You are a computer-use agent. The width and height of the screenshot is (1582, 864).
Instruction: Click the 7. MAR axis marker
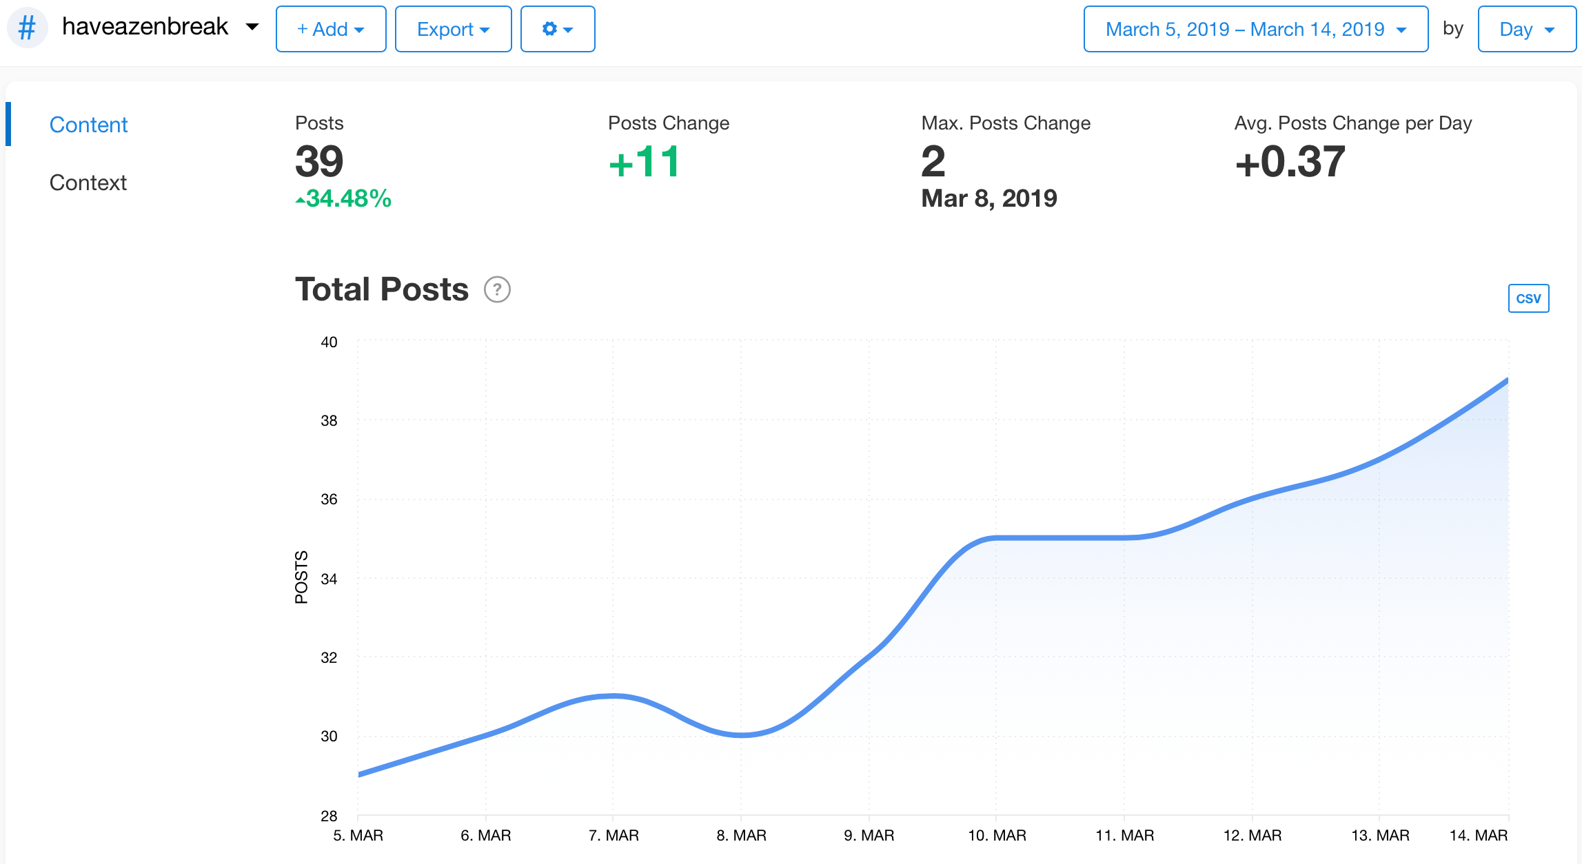(613, 835)
